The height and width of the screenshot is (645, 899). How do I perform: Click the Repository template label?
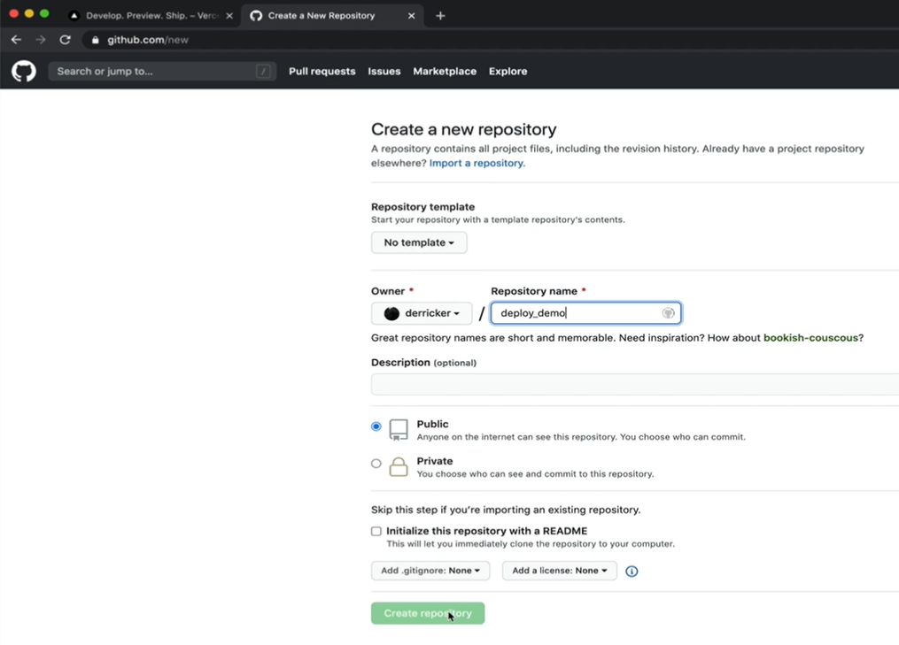(422, 207)
